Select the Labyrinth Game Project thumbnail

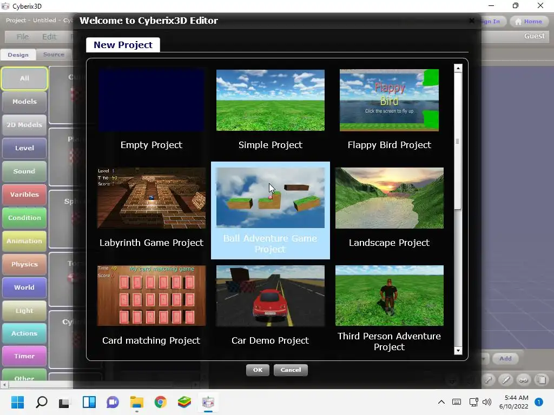pos(151,198)
